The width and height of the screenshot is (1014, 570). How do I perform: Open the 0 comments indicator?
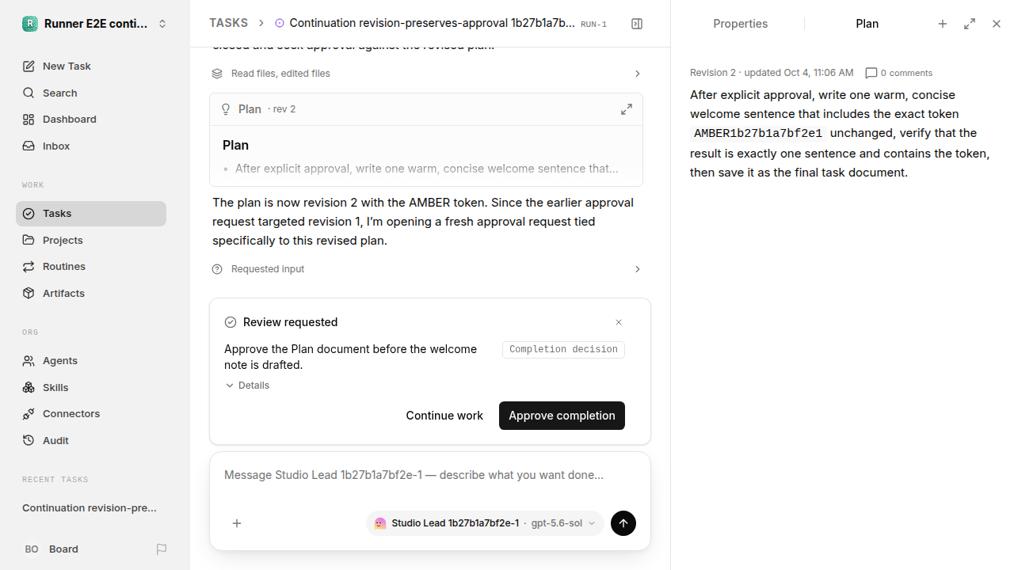point(899,73)
